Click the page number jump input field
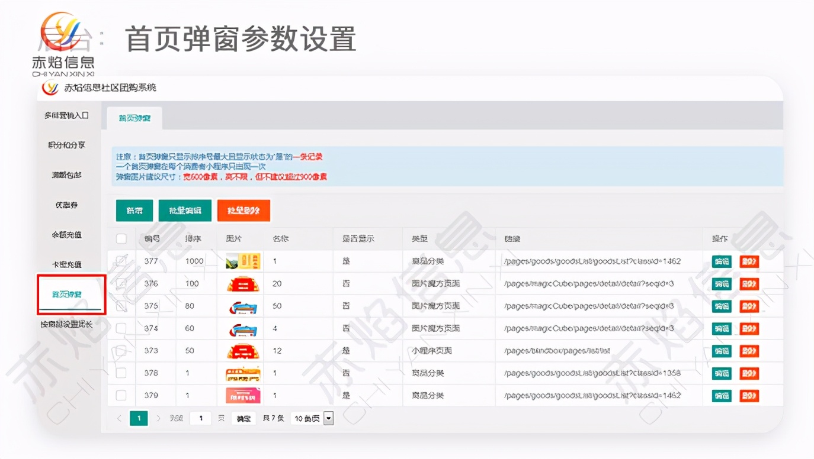Viewport: 814px width, 459px height. pos(201,418)
